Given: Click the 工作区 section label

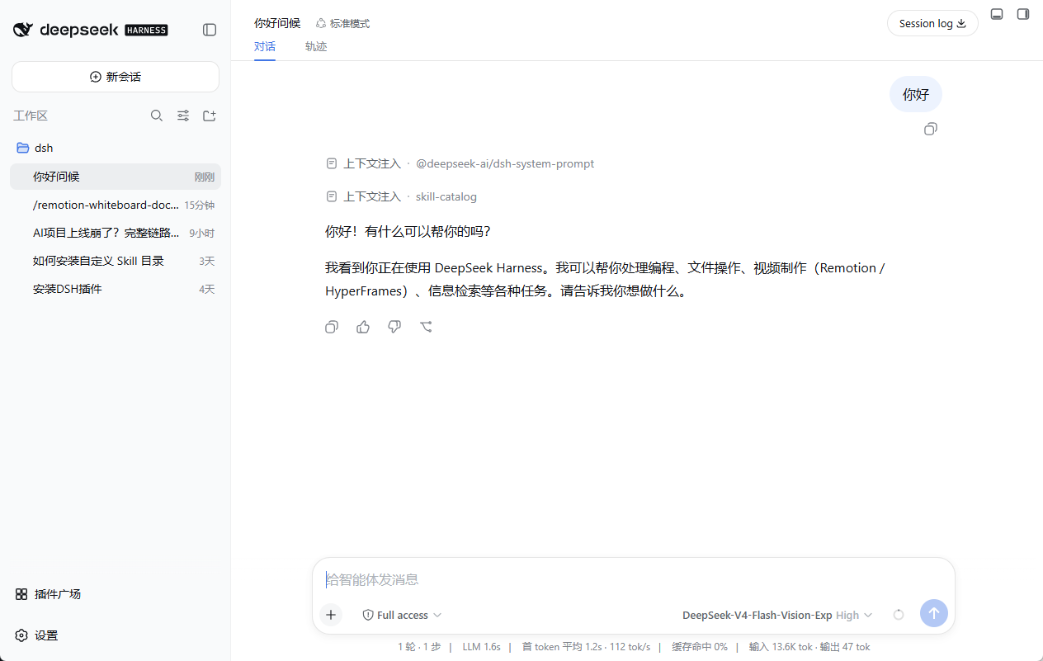Looking at the screenshot, I should pyautogui.click(x=31, y=116).
